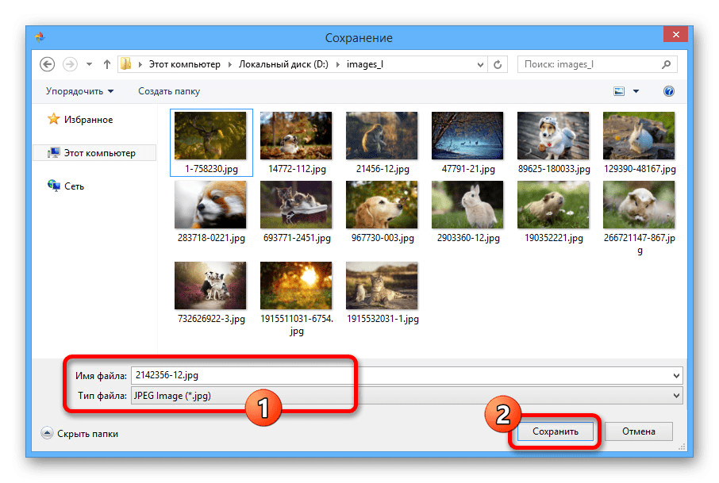The width and height of the screenshot is (719, 483).
Task: Refresh the images_l folder view
Action: pos(498,64)
